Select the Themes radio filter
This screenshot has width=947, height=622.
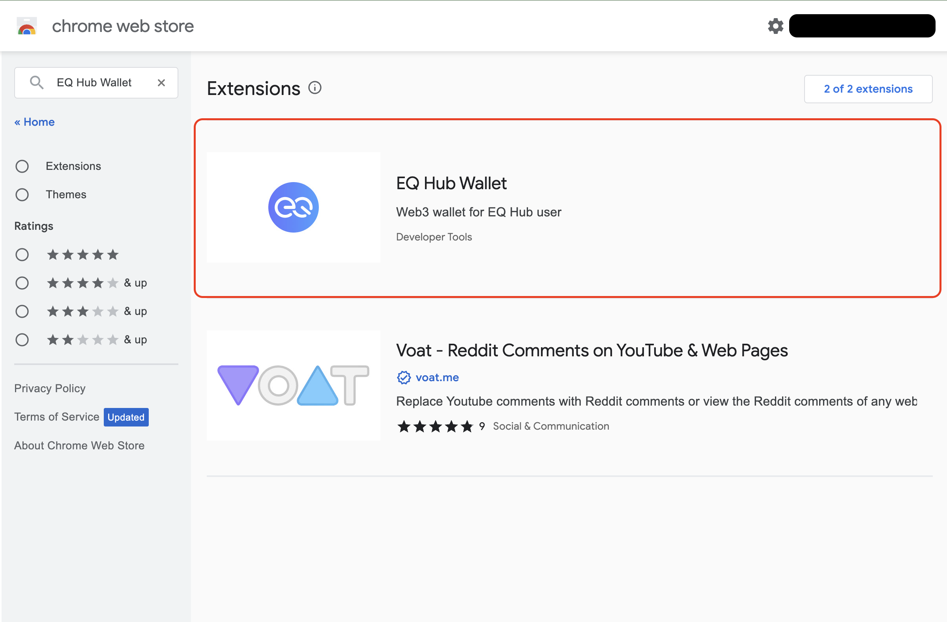click(22, 195)
